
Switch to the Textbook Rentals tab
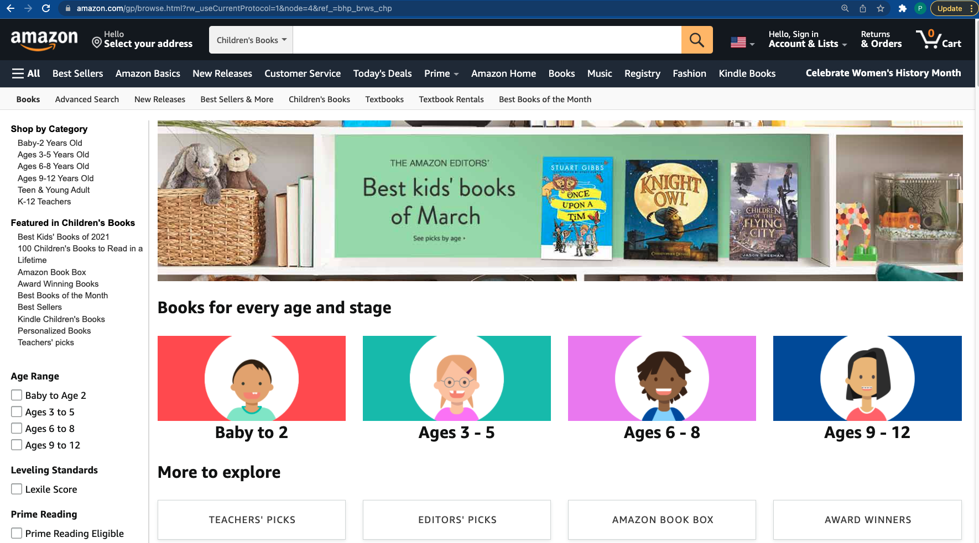[x=451, y=99]
